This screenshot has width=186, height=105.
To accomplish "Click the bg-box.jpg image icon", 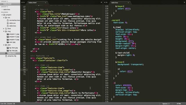I will [x=8, y=48].
